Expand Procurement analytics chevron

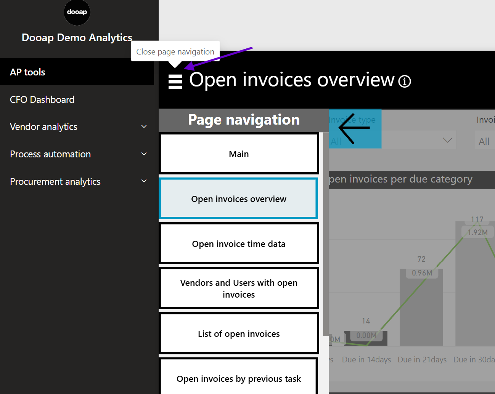[x=144, y=181]
